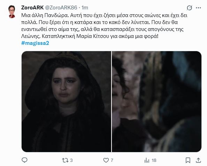
Task: Open ZoroARK profile avatar picture
Action: pos(12,11)
